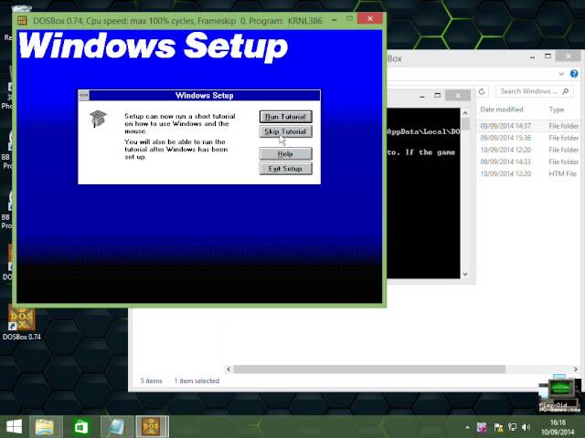Click the DOSBox title bar icon
The image size is (585, 438).
pos(22,20)
